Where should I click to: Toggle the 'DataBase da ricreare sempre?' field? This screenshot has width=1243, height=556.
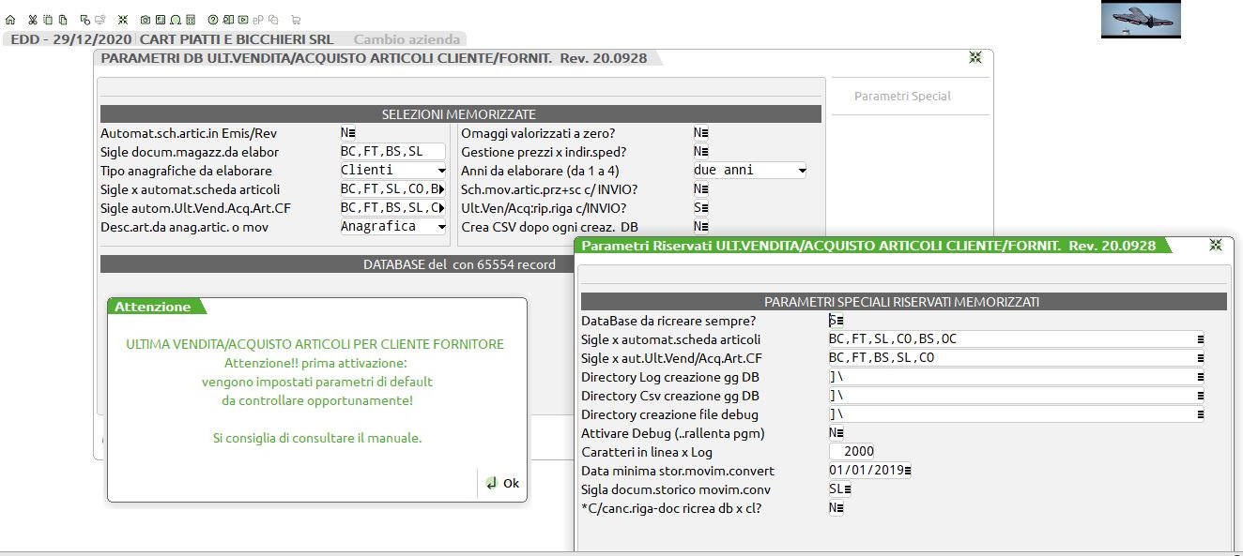click(x=835, y=321)
